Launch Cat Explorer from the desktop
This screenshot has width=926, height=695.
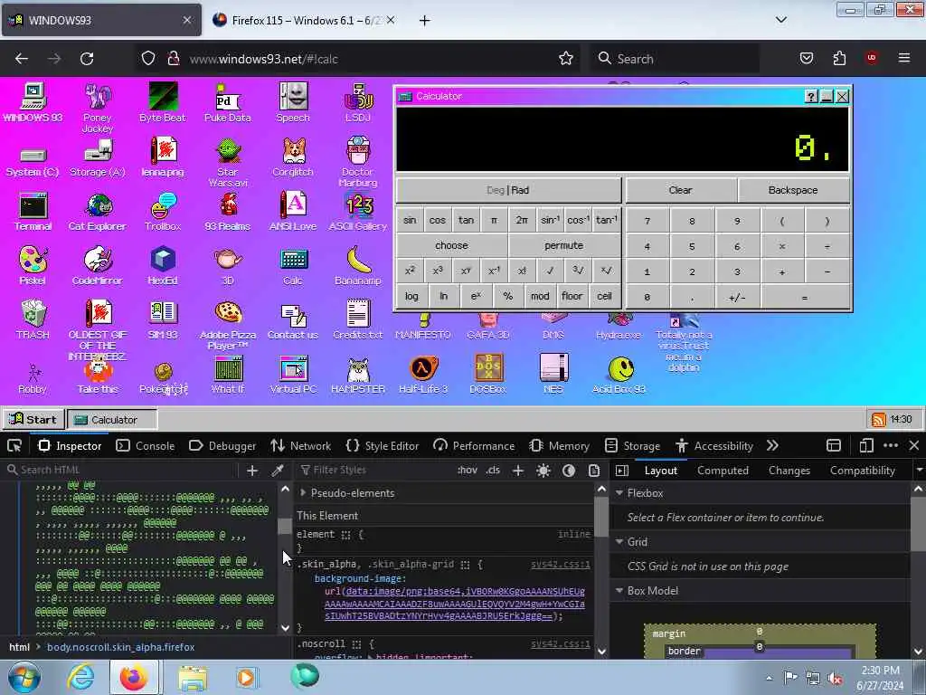[x=98, y=212]
